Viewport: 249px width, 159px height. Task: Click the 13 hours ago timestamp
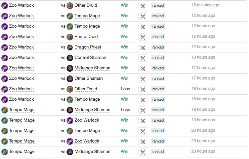point(203,57)
